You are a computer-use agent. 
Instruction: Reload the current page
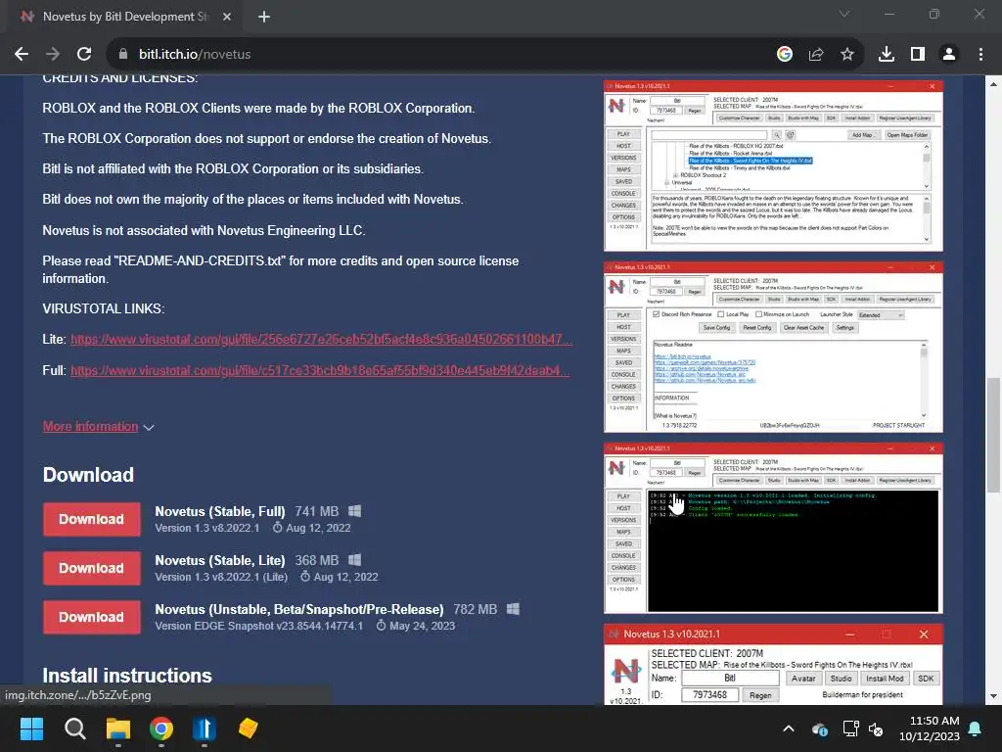[84, 55]
